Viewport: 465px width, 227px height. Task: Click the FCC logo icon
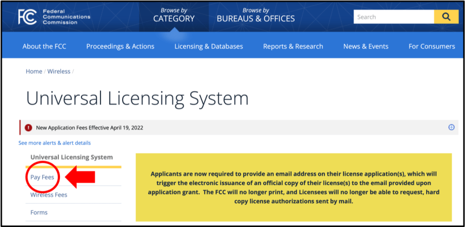27,17
